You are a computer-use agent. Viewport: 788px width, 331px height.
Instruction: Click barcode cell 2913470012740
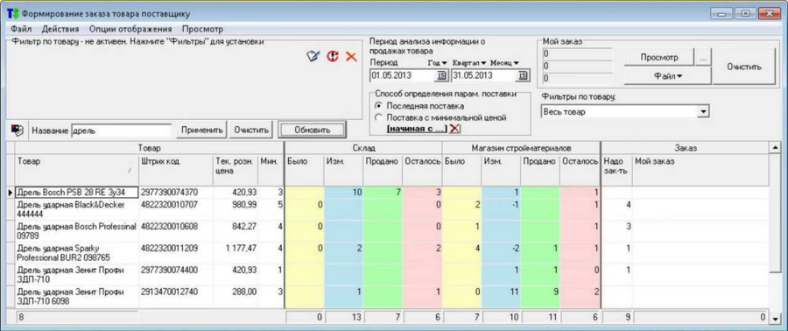pos(175,296)
